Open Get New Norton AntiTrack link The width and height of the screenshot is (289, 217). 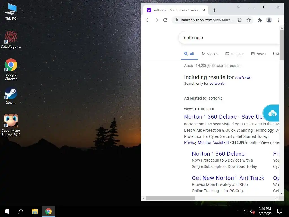click(x=228, y=178)
